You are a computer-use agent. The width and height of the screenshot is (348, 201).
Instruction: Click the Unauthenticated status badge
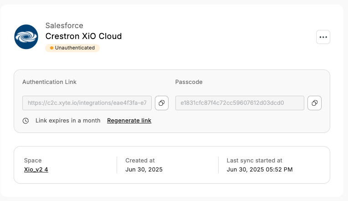click(x=72, y=48)
